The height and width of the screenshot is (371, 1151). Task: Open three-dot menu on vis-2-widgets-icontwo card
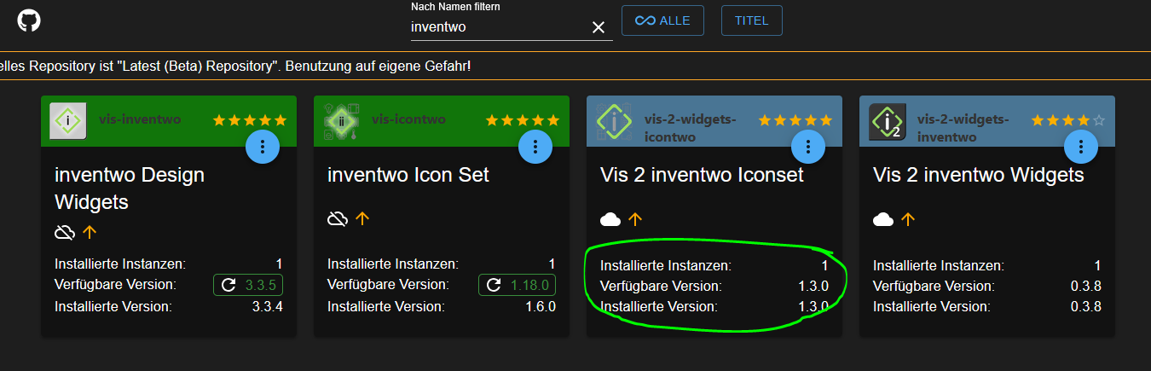pos(808,147)
